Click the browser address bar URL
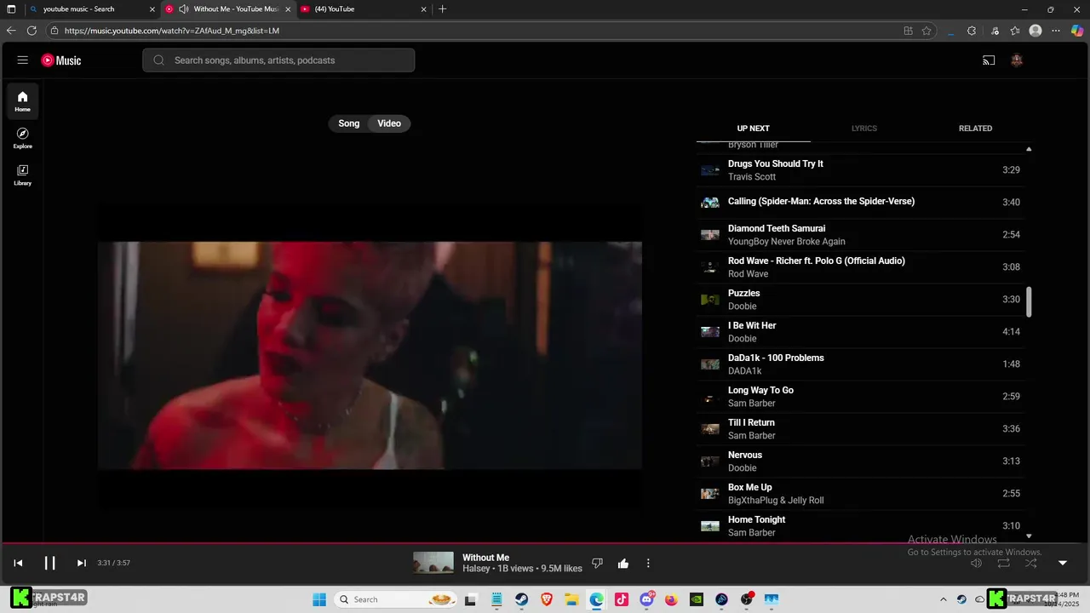 [172, 31]
